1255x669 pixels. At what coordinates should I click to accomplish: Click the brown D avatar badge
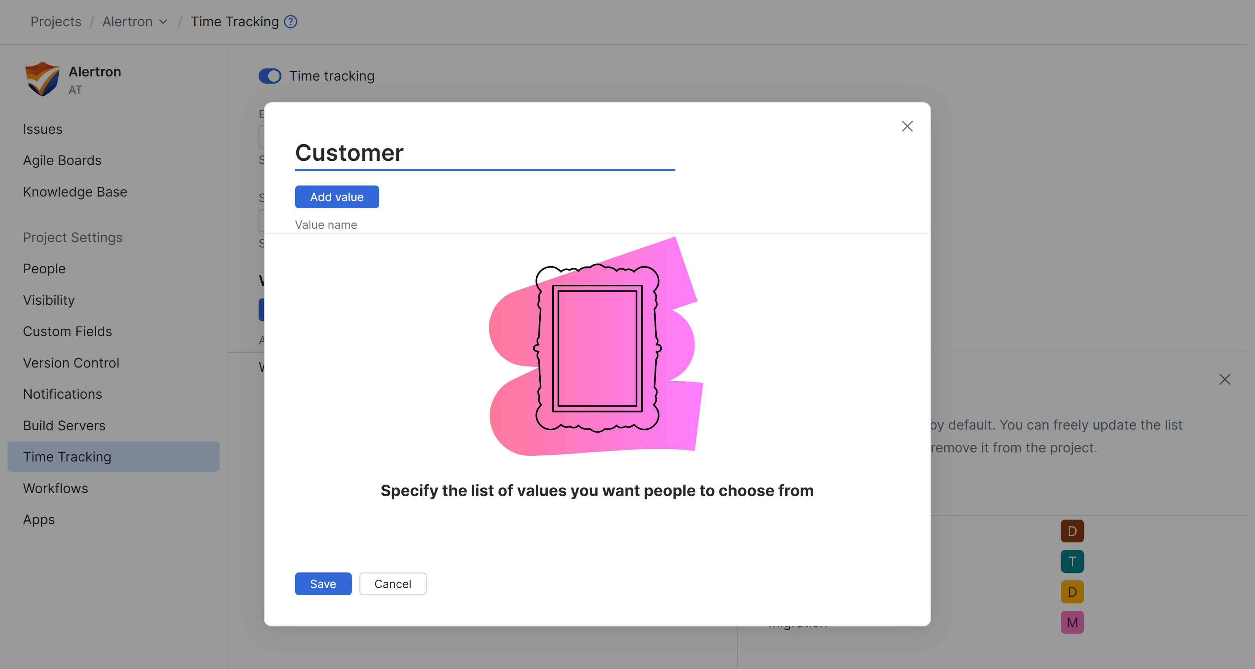tap(1072, 531)
